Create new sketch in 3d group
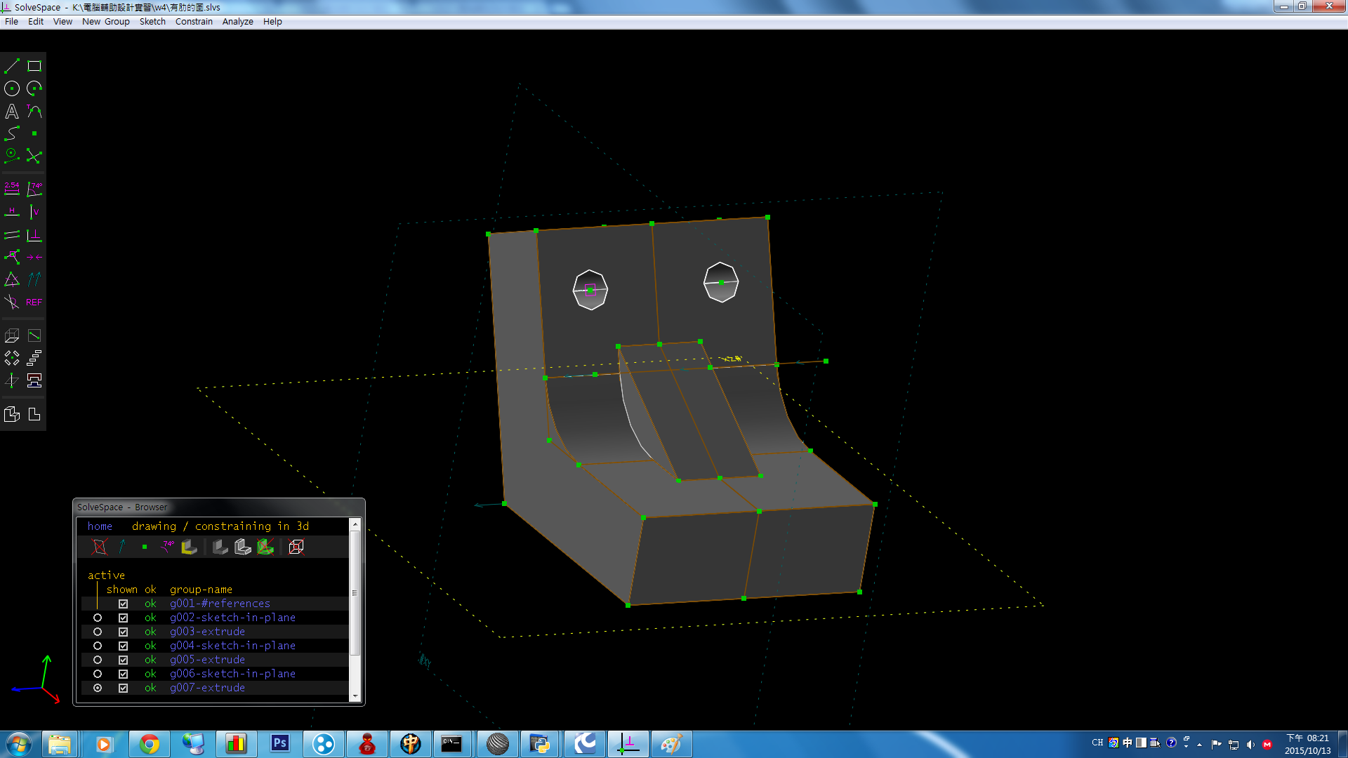This screenshot has height=758, width=1348. pos(12,380)
